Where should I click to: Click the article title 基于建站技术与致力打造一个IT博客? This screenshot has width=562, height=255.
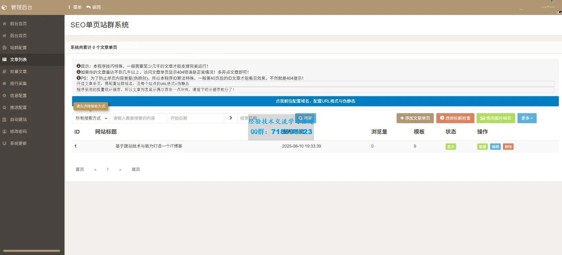(149, 146)
